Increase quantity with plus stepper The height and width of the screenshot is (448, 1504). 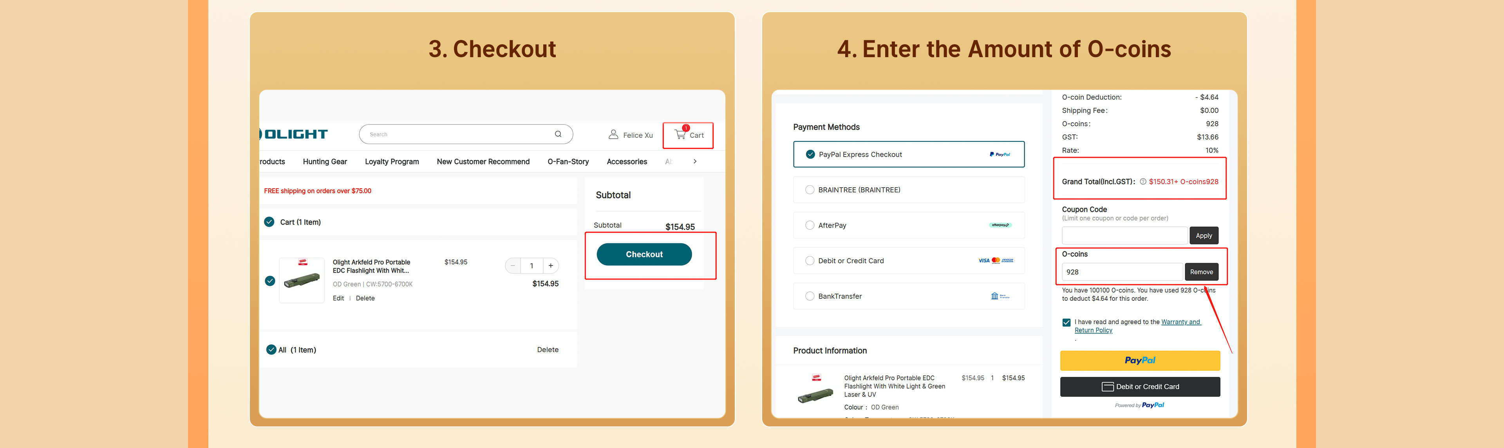point(551,266)
